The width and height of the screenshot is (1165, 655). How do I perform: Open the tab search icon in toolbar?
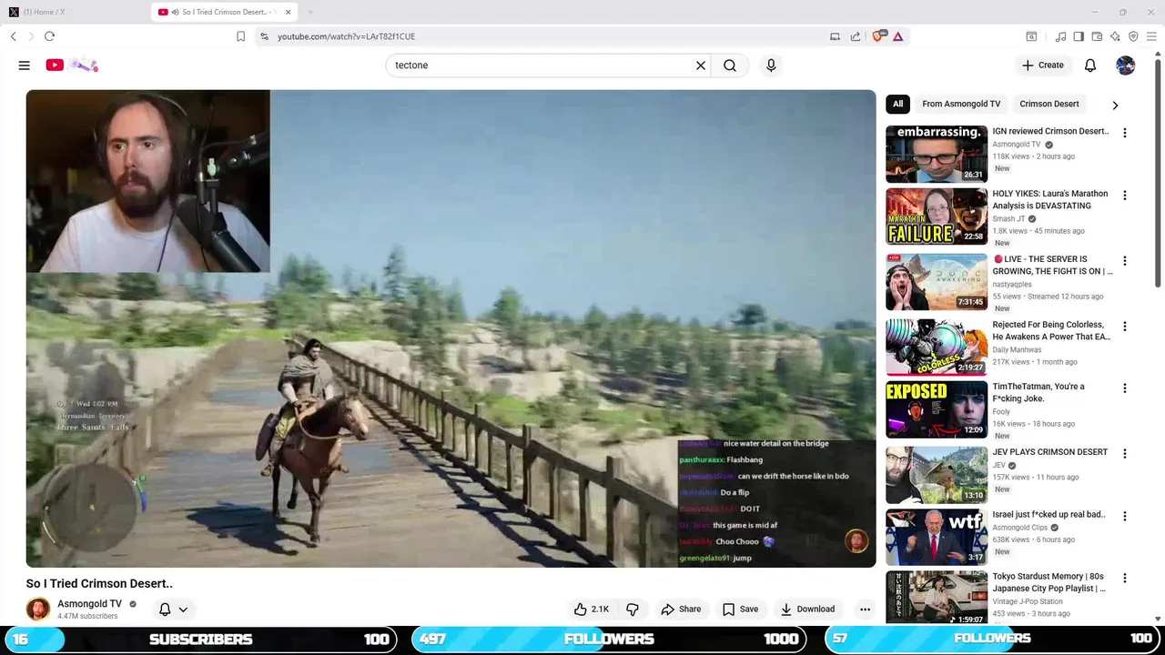(1031, 36)
